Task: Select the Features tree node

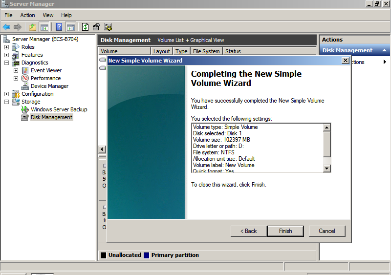Action: 32,55
